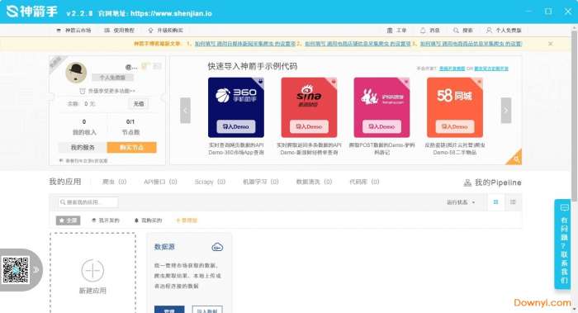The width and height of the screenshot is (578, 313).
Task: Click 导入数据 button on 数据源 card
Action: (207, 310)
